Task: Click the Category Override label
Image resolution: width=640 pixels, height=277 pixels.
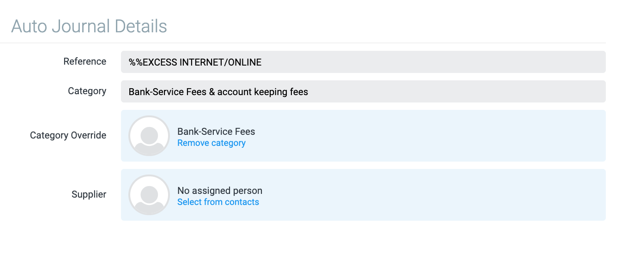Action: [x=68, y=135]
